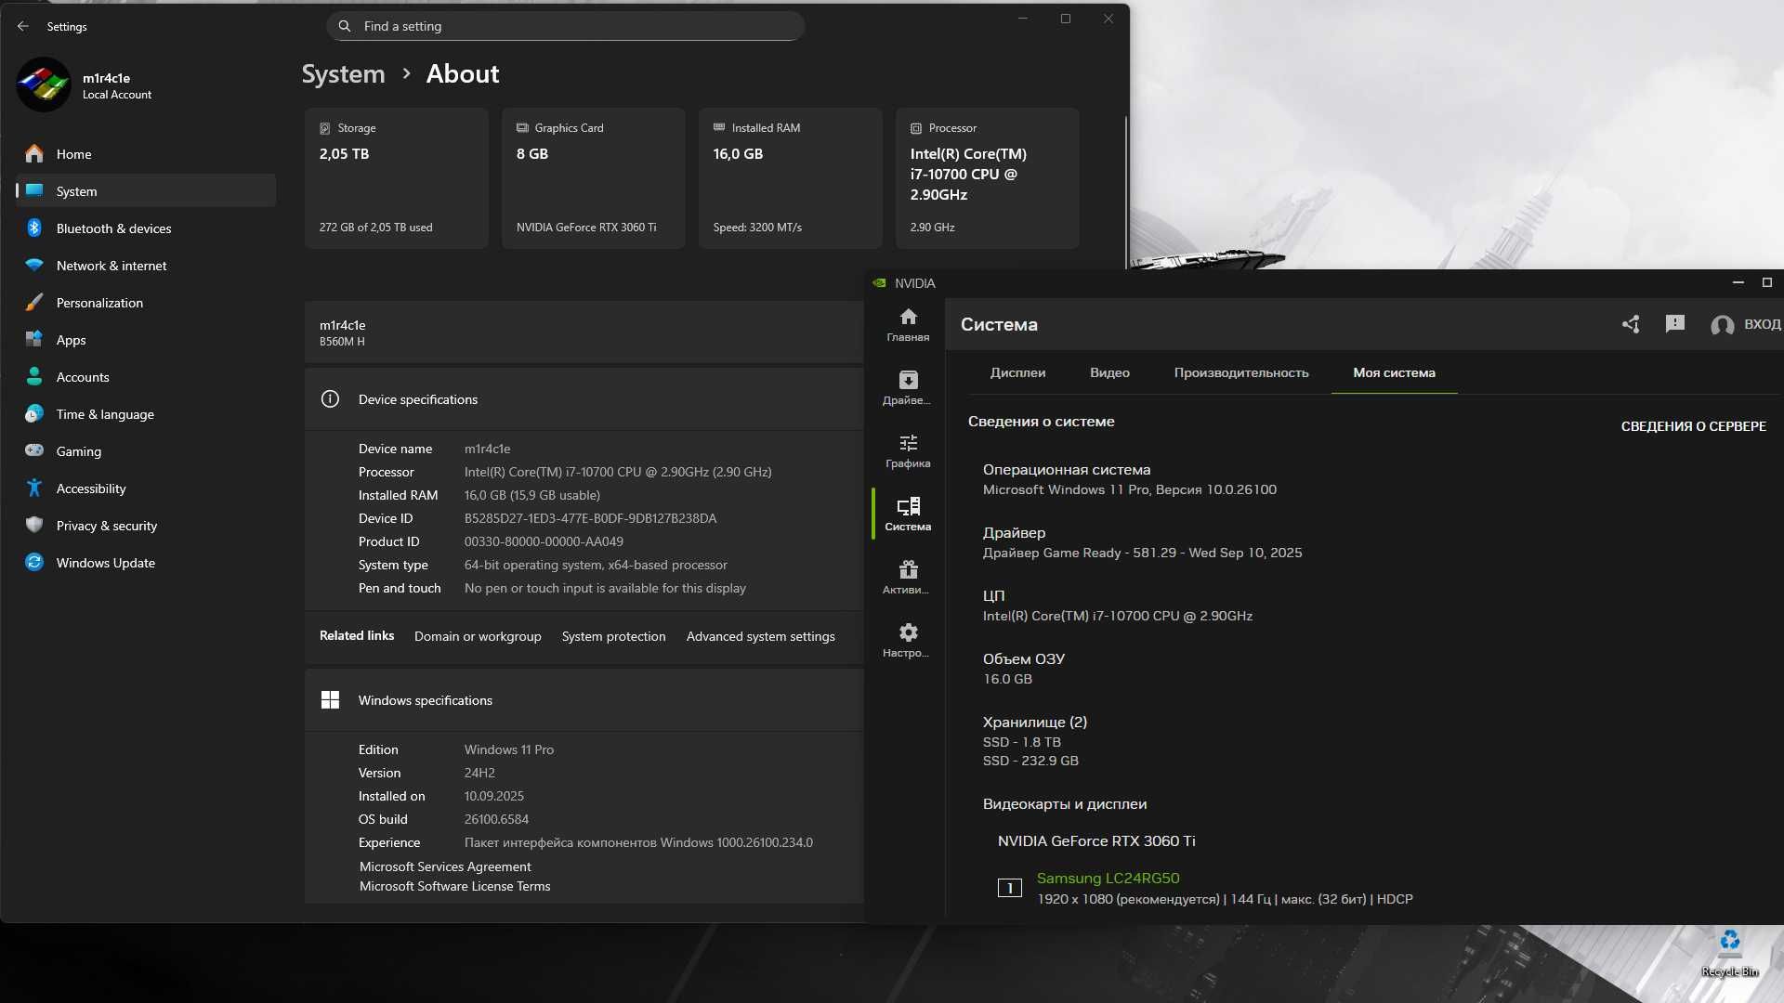This screenshot has height=1003, width=1784.
Task: Open the Видео tab
Action: (1109, 372)
